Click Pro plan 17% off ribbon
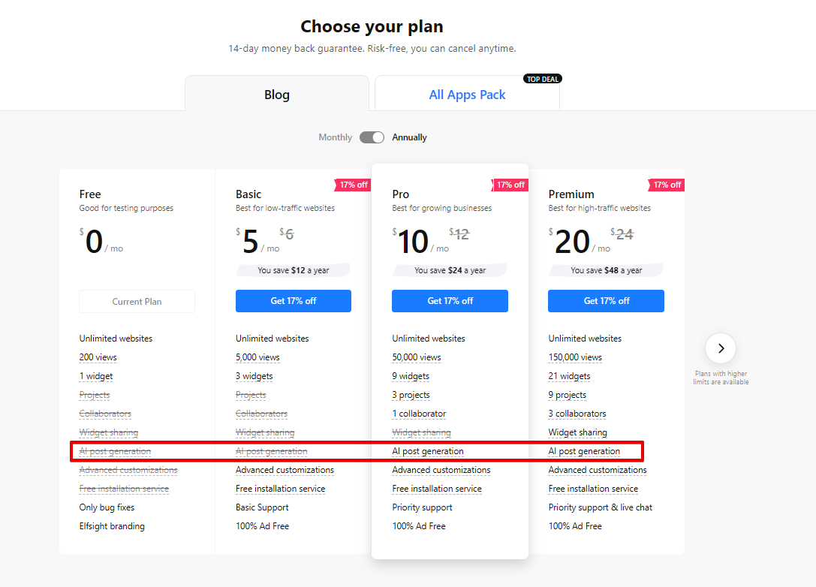The height and width of the screenshot is (587, 816). (510, 185)
